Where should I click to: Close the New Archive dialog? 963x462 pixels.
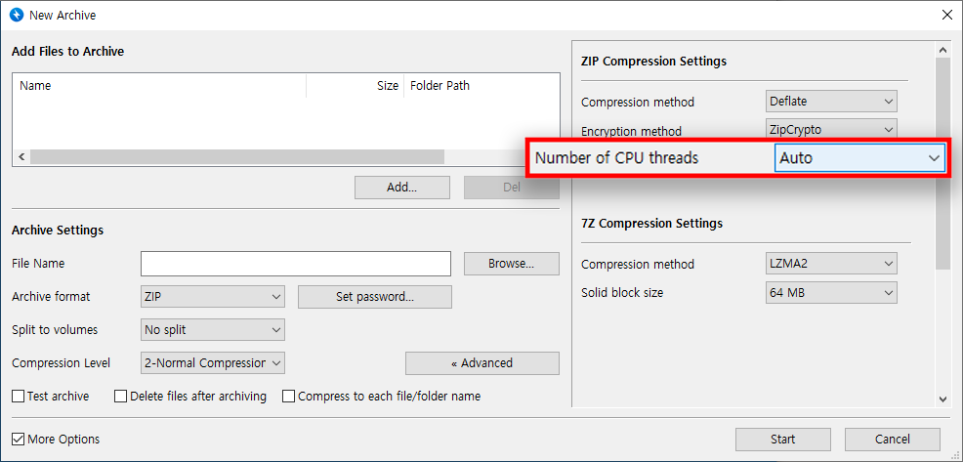point(945,16)
